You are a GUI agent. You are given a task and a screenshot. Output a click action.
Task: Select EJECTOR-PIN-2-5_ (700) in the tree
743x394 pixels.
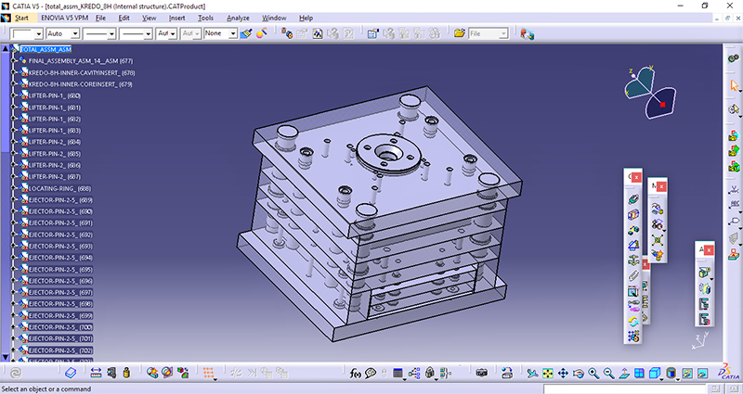tap(60, 327)
